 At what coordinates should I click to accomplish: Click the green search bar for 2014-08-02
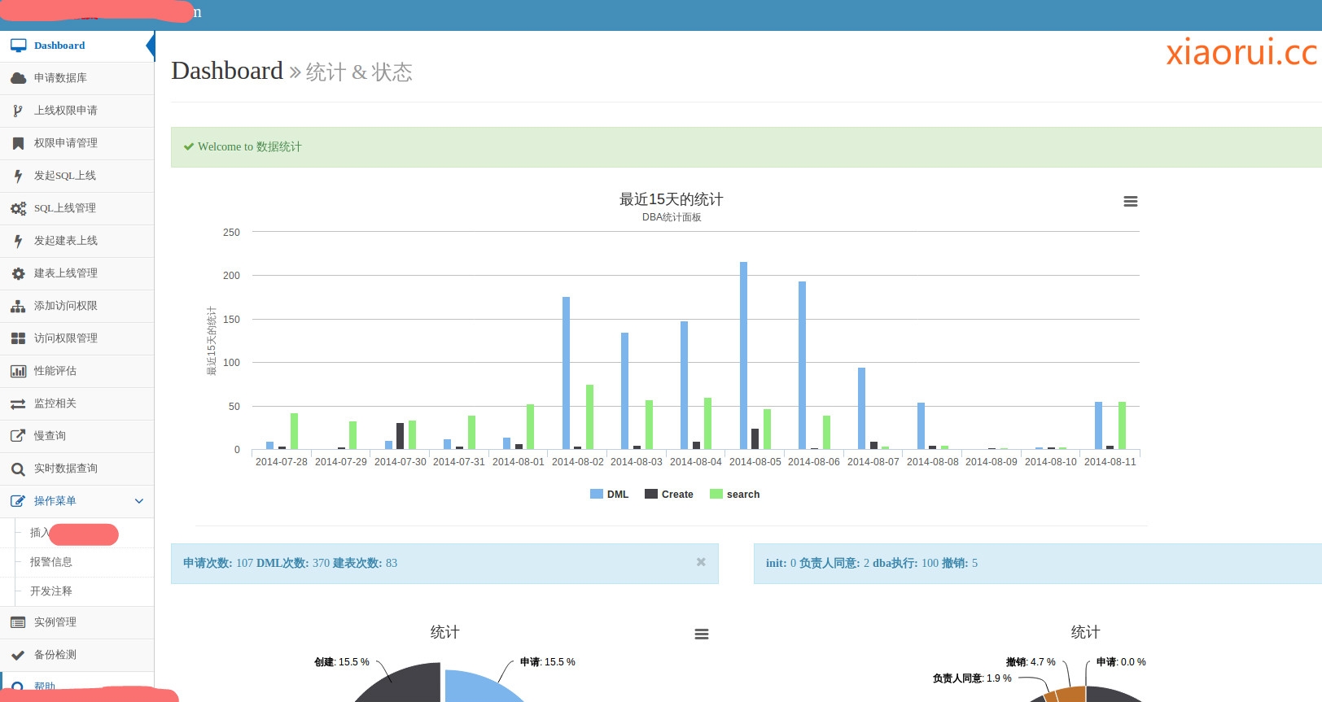click(x=589, y=416)
